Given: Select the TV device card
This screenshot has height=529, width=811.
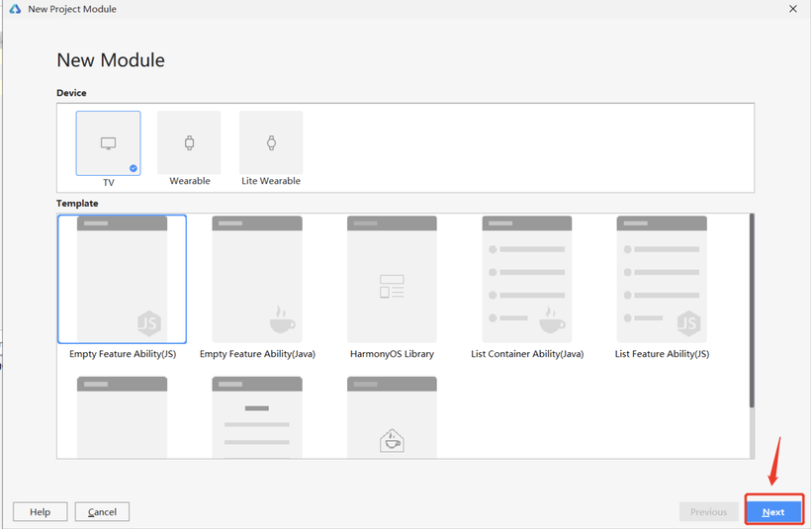Looking at the screenshot, I should click(x=108, y=143).
